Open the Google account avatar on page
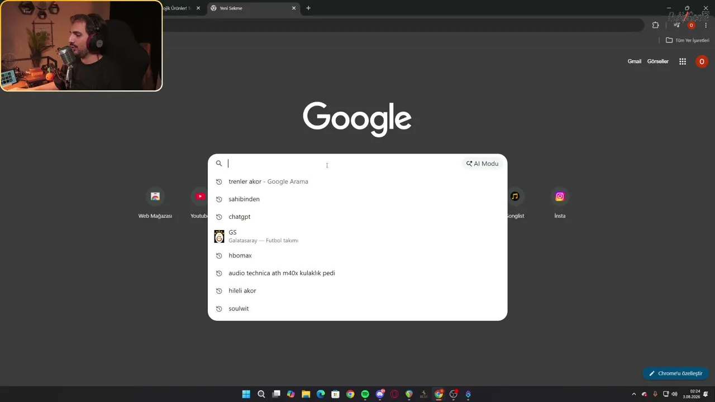 [x=702, y=61]
